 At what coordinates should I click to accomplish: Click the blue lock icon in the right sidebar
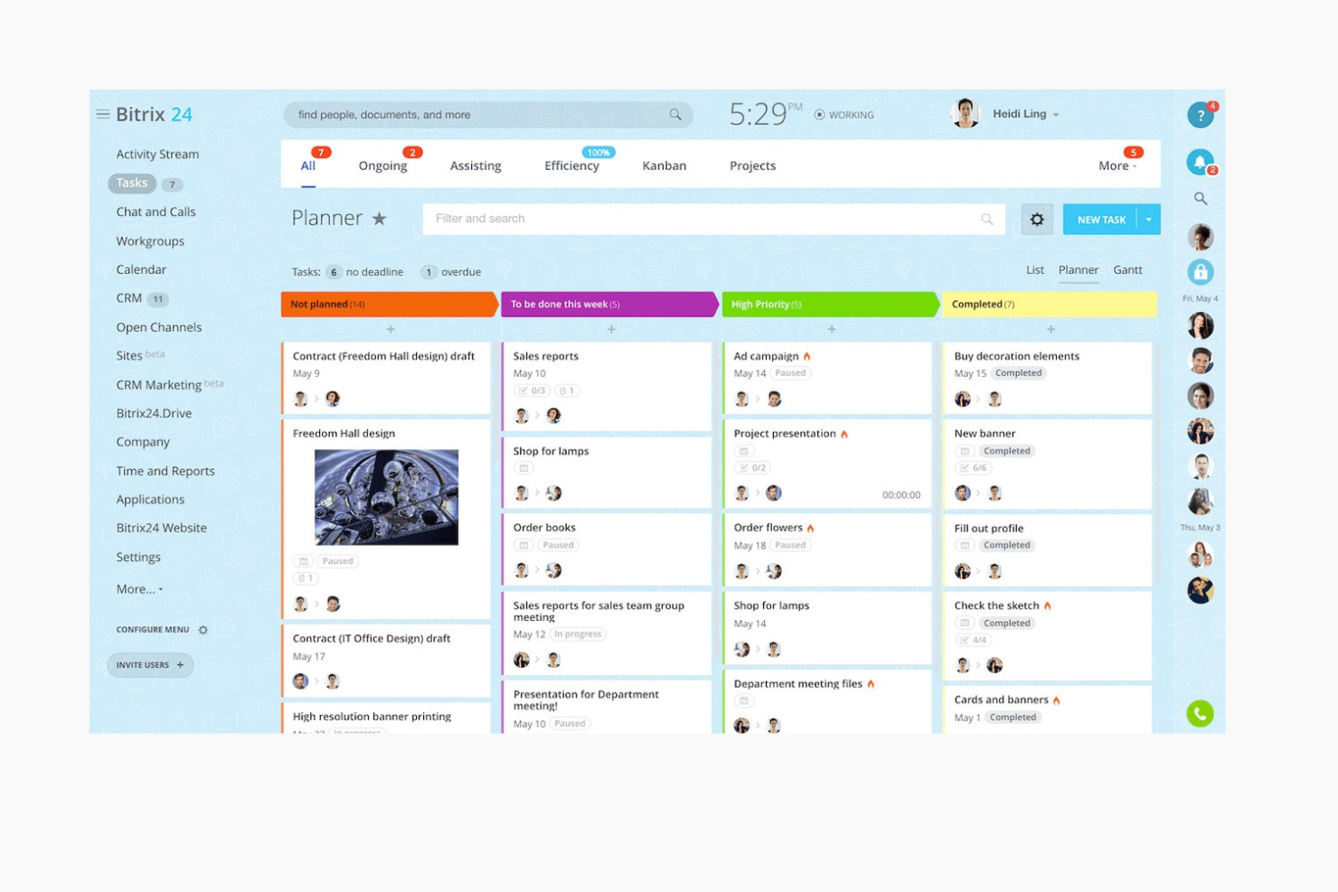click(1201, 272)
